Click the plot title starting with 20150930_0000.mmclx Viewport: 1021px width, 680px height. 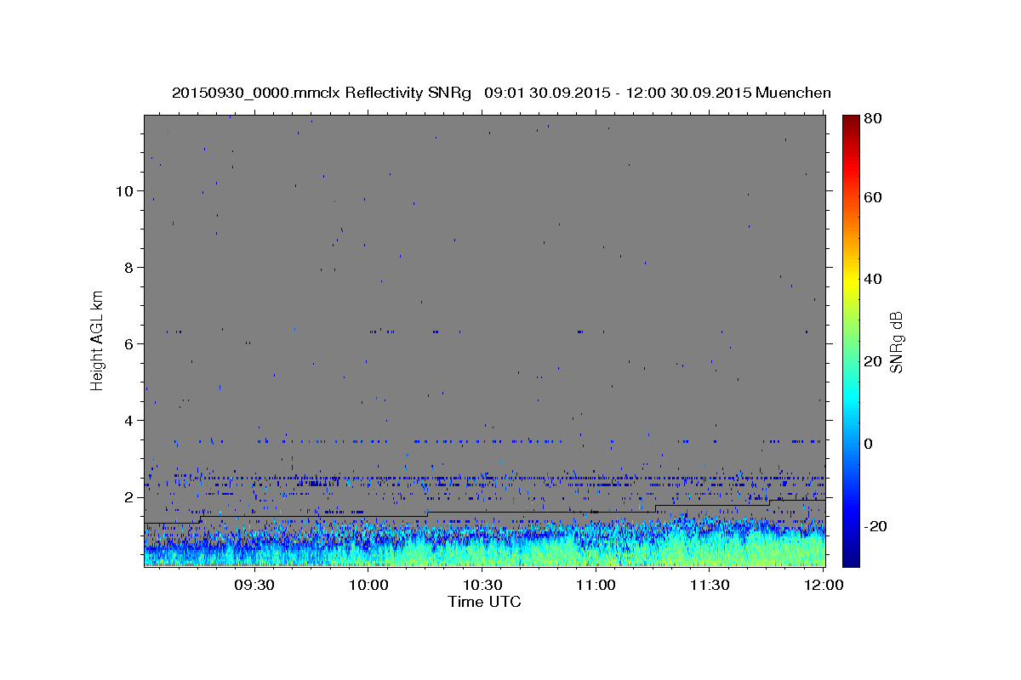pyautogui.click(x=501, y=93)
